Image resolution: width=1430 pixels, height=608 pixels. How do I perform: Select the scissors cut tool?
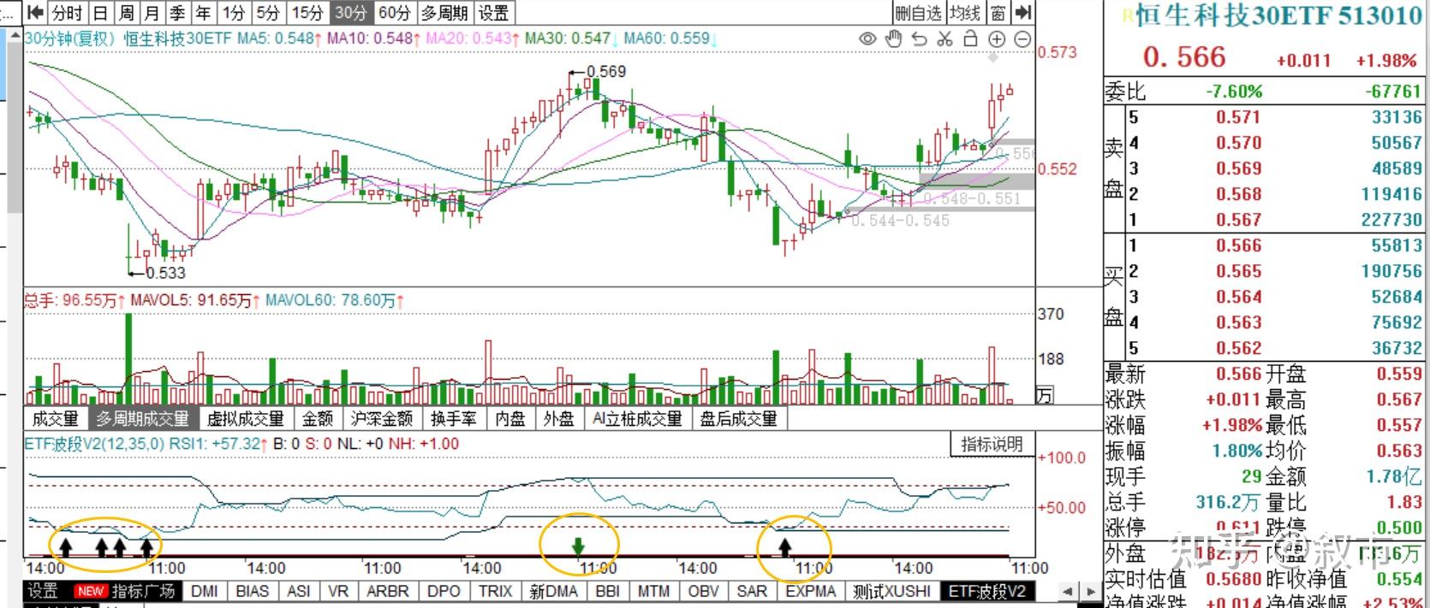944,39
